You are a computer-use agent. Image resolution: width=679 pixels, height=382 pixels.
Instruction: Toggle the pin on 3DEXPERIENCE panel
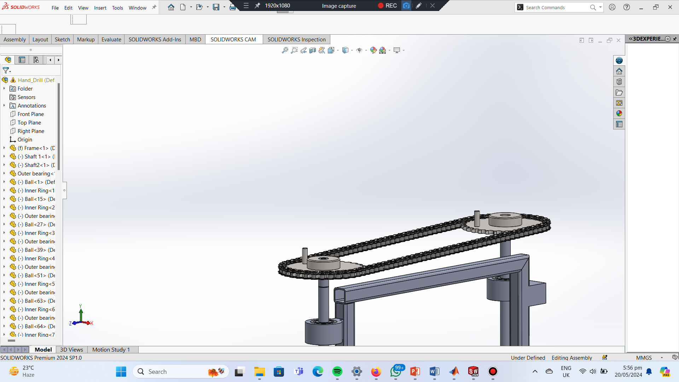click(x=675, y=39)
